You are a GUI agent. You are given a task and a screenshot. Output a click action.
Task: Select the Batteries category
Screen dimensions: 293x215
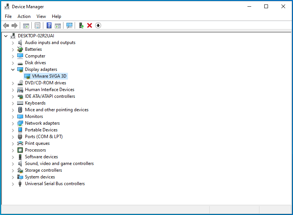tap(33, 49)
